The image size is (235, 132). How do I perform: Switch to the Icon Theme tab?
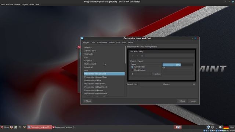pyautogui.click(x=102, y=43)
